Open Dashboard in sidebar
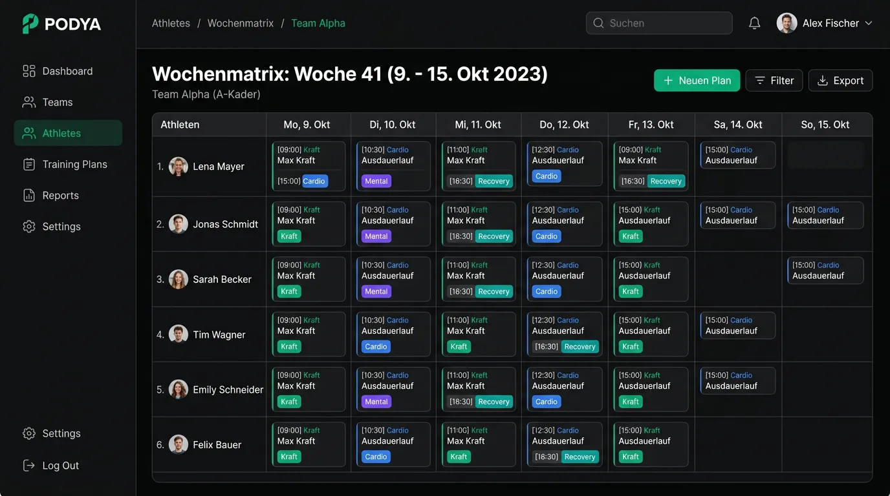Image resolution: width=890 pixels, height=496 pixels. tap(68, 71)
